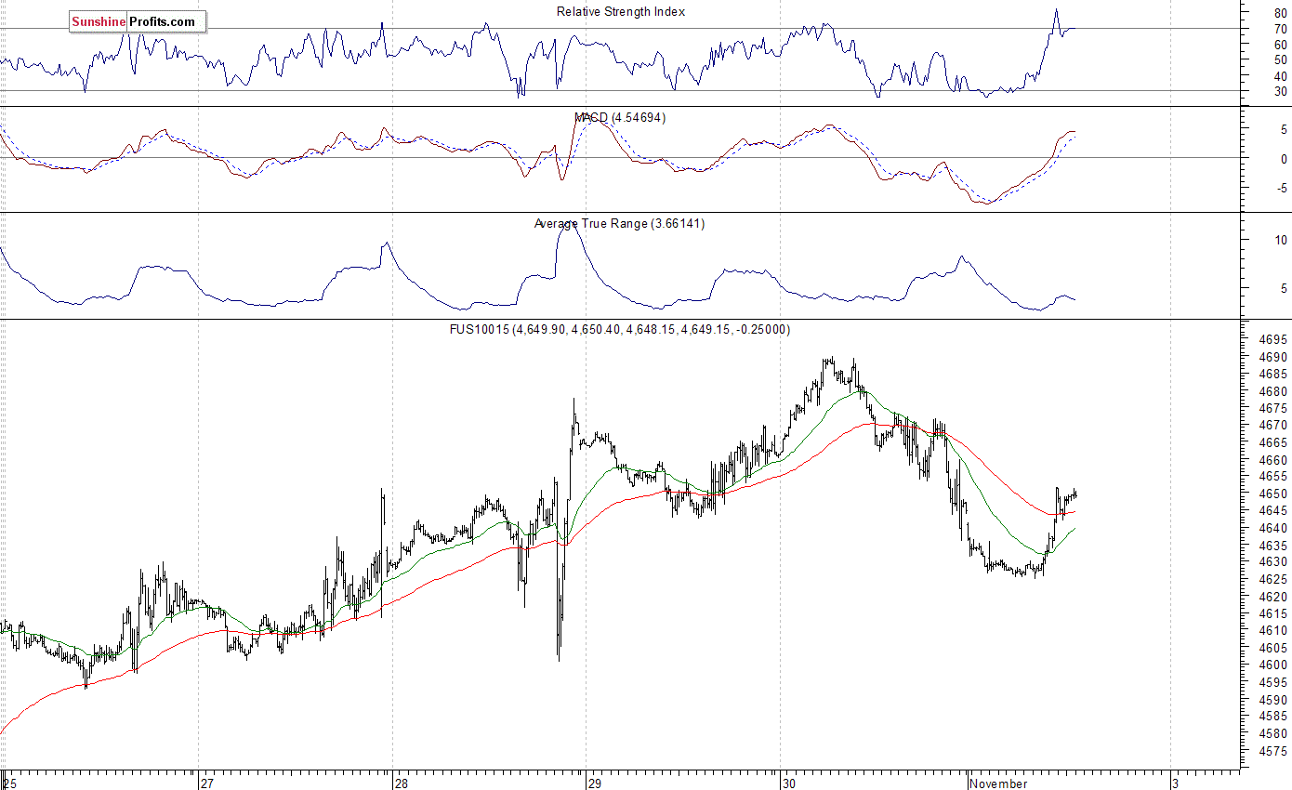Screen dimensions: 1292x790
Task: Select the MACD (4.54694) panel title
Action: pyautogui.click(x=620, y=118)
